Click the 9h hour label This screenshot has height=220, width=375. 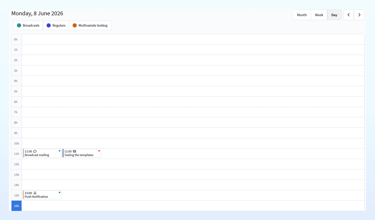click(x=16, y=133)
